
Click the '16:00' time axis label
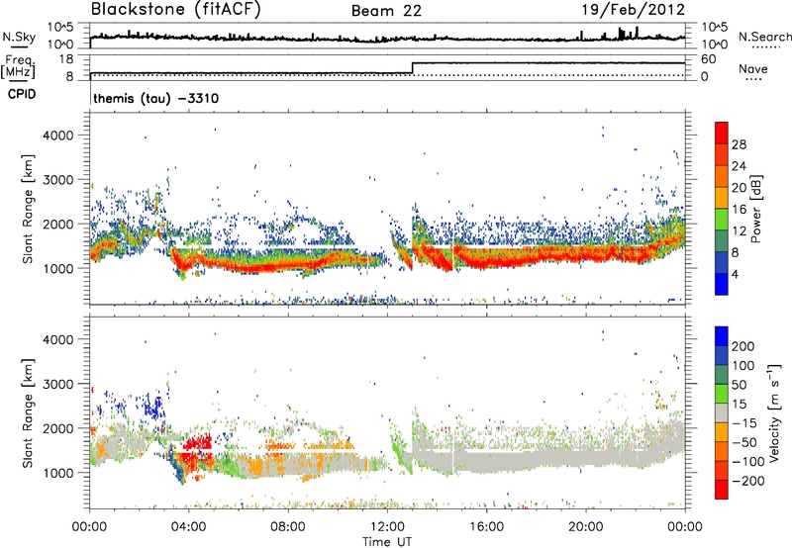(486, 527)
